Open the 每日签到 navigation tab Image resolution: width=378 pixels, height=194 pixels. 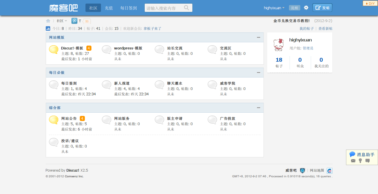coord(128,8)
